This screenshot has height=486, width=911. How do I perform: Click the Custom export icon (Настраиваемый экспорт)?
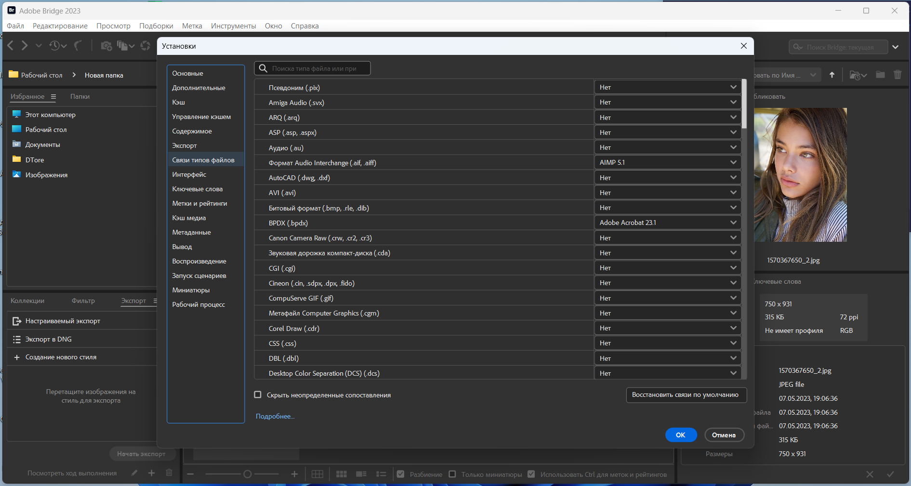coord(17,321)
